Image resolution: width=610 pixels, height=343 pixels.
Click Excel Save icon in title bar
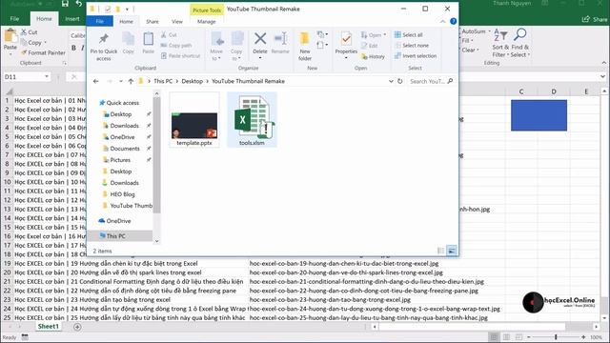click(65, 4)
